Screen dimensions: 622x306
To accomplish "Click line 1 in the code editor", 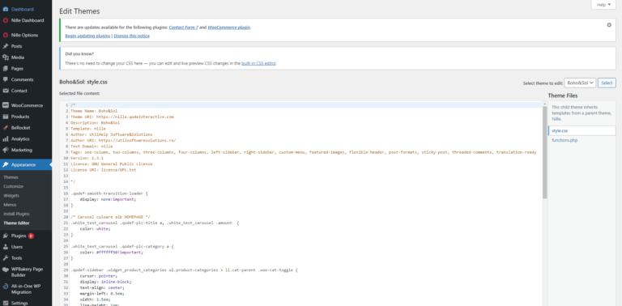I will pyautogui.click(x=306, y=105).
